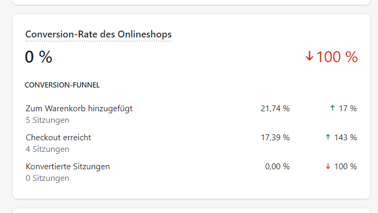Click the large 0 % conversion rate value
This screenshot has height=213, width=378.
pos(39,57)
